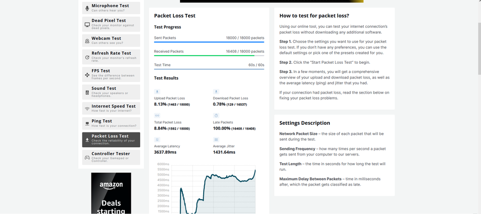481x214 pixels.
Task: Open the Microphone Test page
Action: tap(111, 8)
